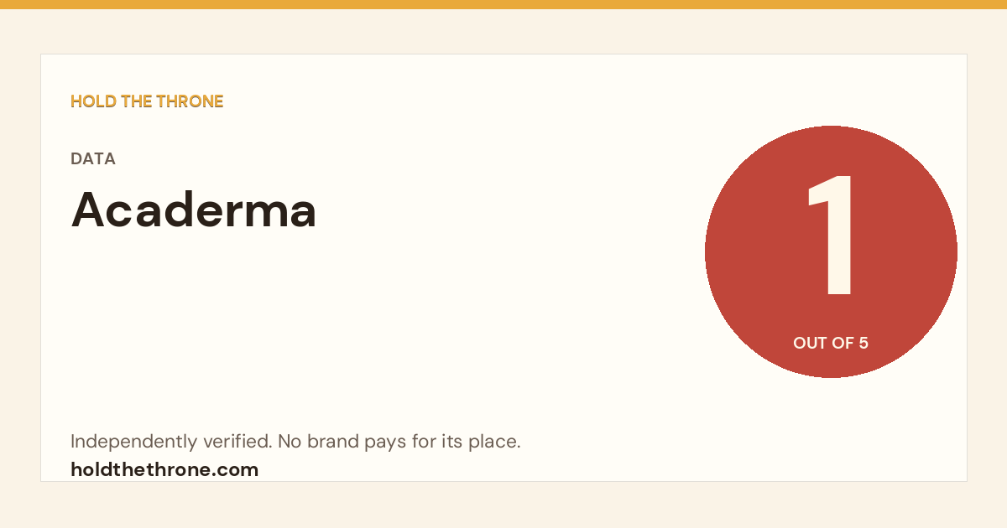This screenshot has height=528, width=1007.
Task: Click the word Independently in tagline
Action: [143, 442]
